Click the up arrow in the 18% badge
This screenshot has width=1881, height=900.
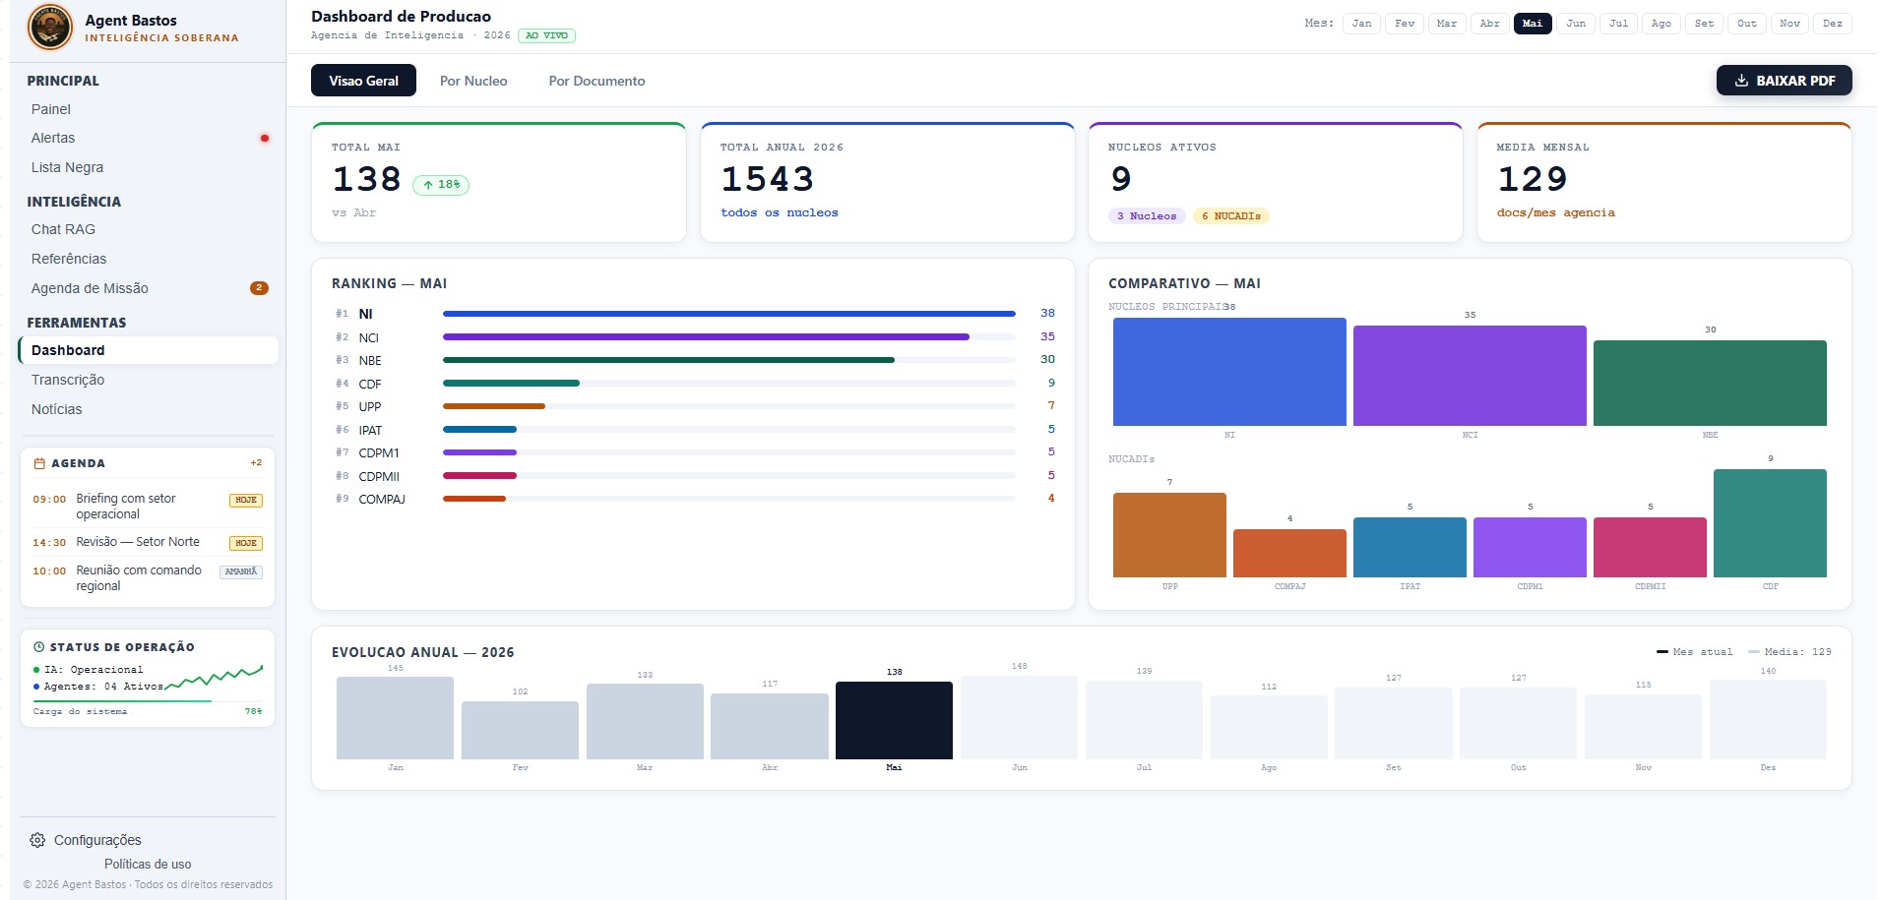coord(428,185)
